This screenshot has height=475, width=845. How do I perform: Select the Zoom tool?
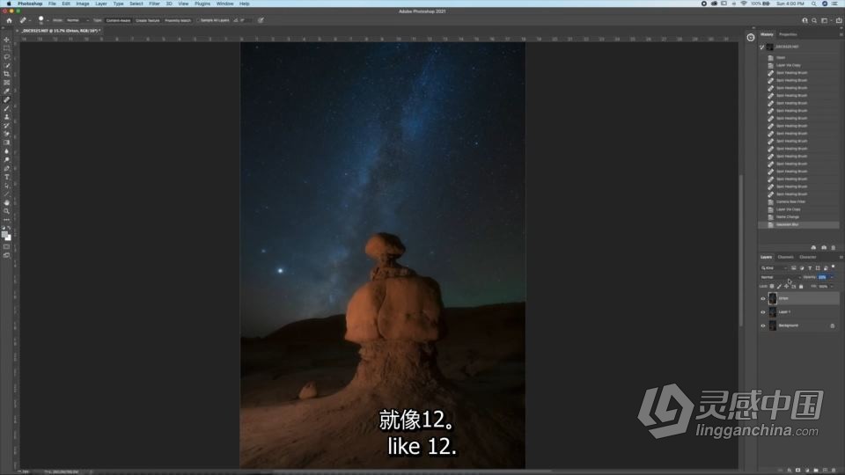click(x=6, y=211)
